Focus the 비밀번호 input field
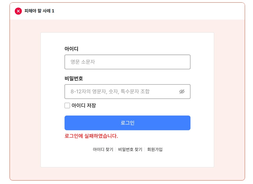 click(122, 92)
